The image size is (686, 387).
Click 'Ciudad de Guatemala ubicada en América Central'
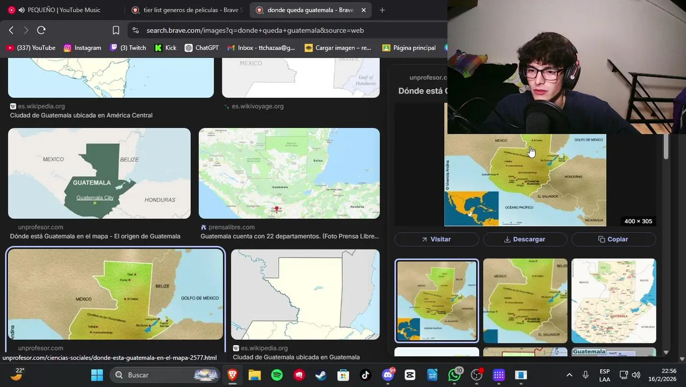pos(81,116)
